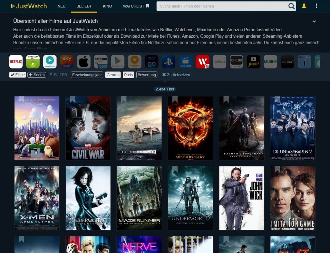
Task: Click the Microsoft Store provider icon
Action: click(x=186, y=61)
